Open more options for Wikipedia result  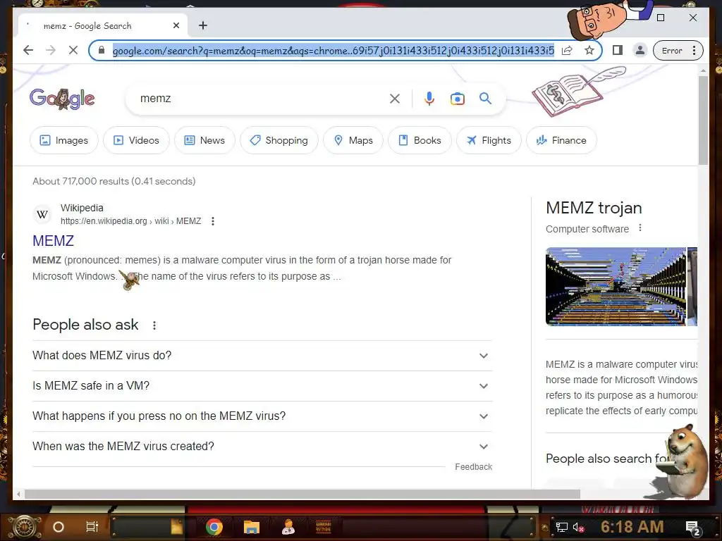tap(213, 221)
